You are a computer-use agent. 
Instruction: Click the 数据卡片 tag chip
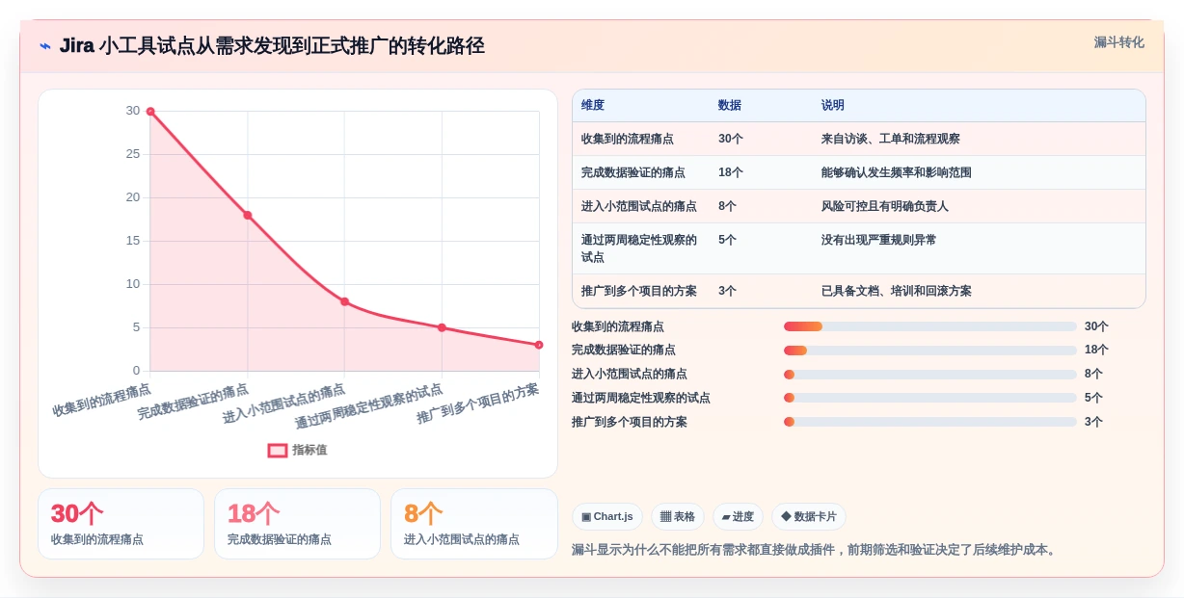[x=809, y=517]
